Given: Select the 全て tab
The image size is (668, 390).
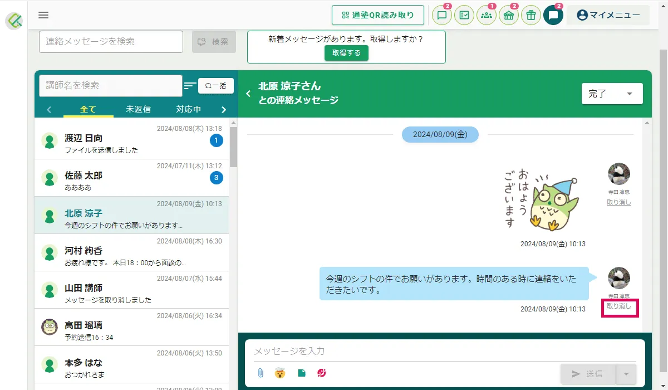Looking at the screenshot, I should coord(88,110).
